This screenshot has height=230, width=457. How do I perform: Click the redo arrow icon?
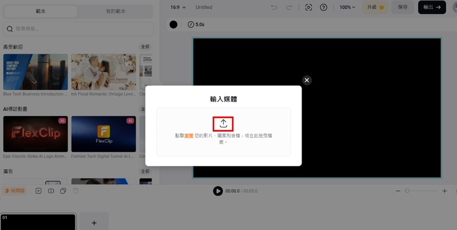pos(289,7)
